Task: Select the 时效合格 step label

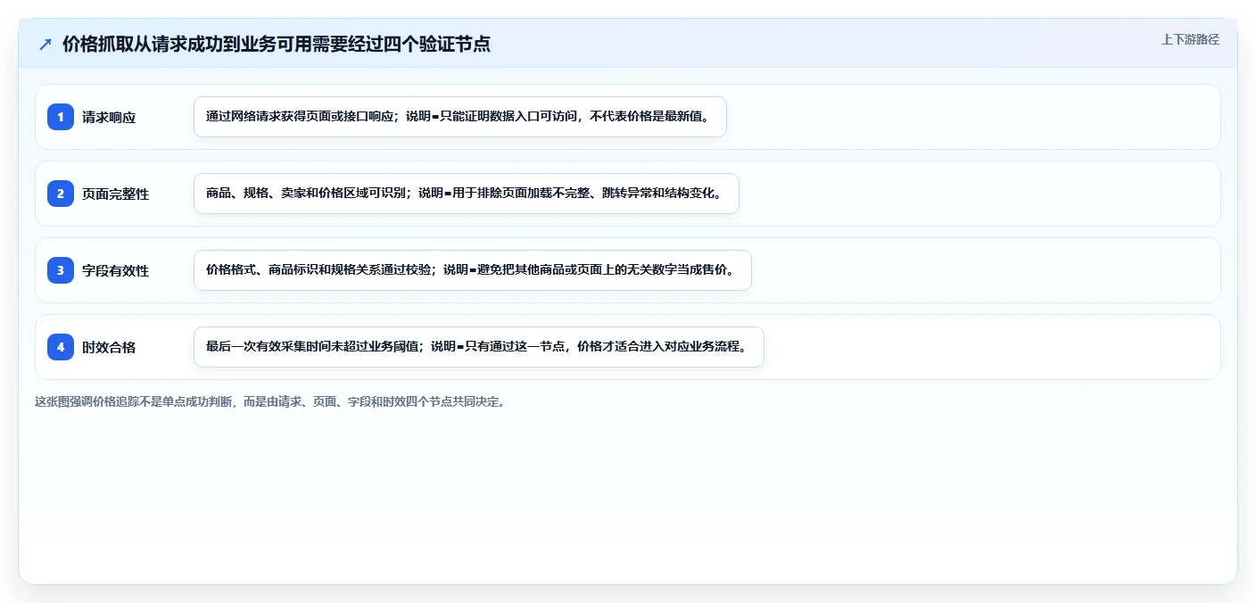Action: (109, 347)
